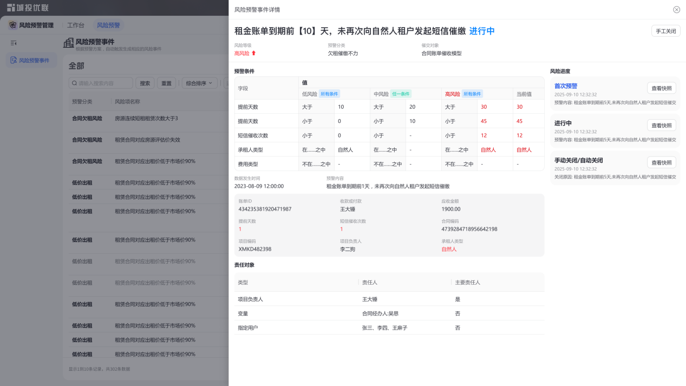Collapse sidebar using menu fold icon

click(x=14, y=42)
